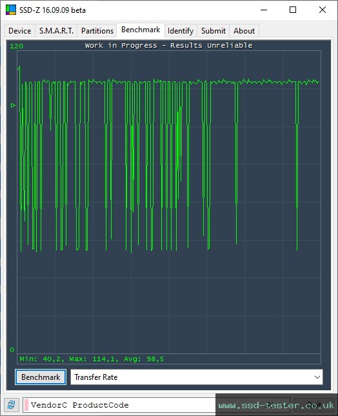Click the 0 axis label

[12, 350]
